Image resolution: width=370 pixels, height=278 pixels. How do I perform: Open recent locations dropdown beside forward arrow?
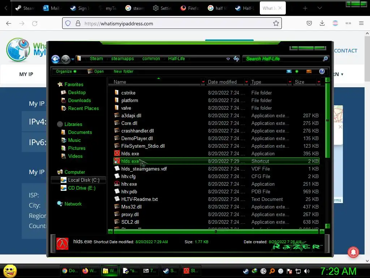73,59
